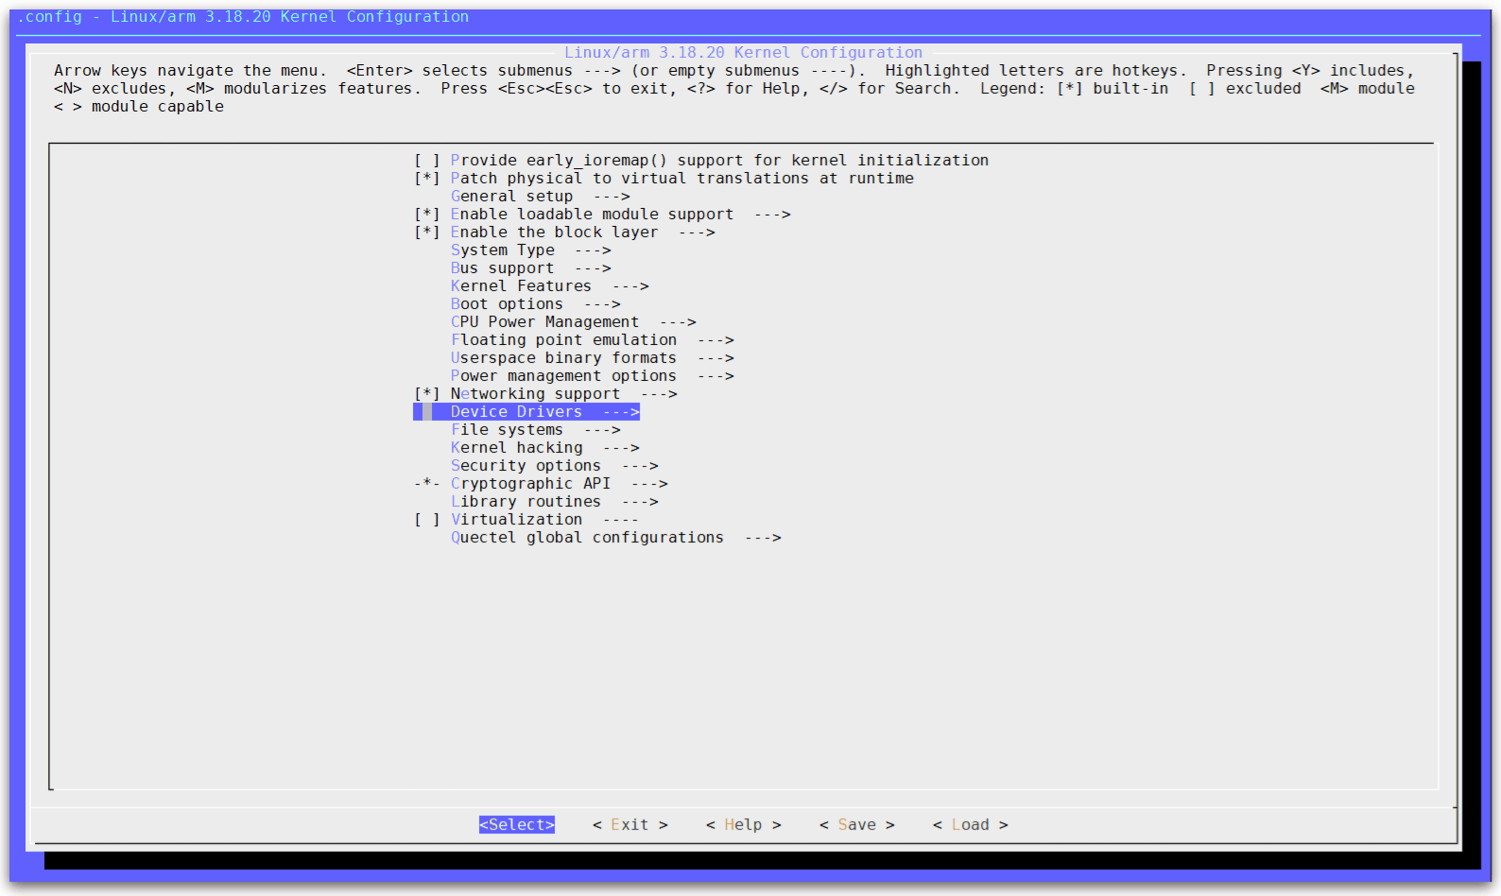Toggle Enable the block layer checkbox
1501x896 pixels.
pos(426,233)
